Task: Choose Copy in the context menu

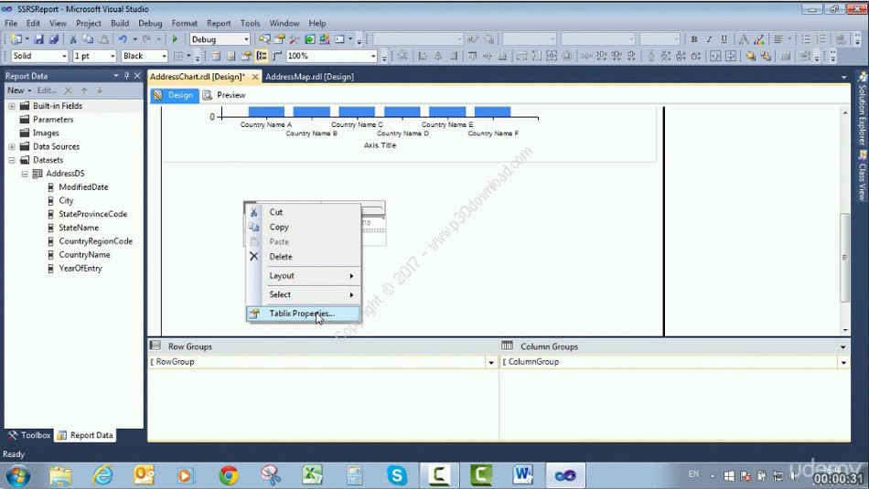Action: [x=303, y=227]
